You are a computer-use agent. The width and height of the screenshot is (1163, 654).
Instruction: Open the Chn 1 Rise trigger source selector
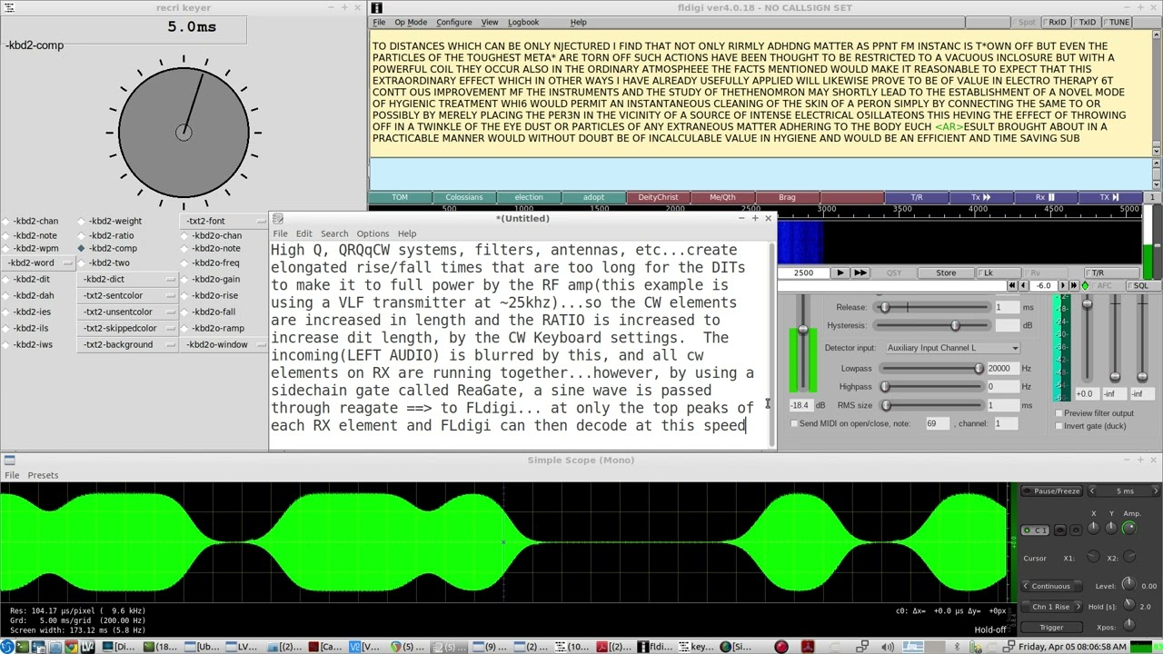click(1052, 606)
